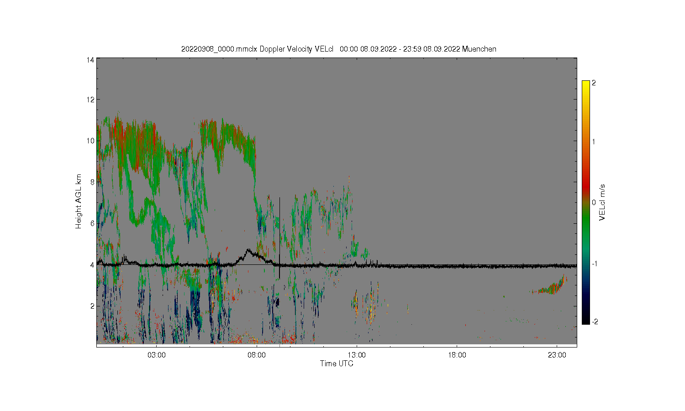Click the '-2' label at colorbar bottom

point(595,322)
